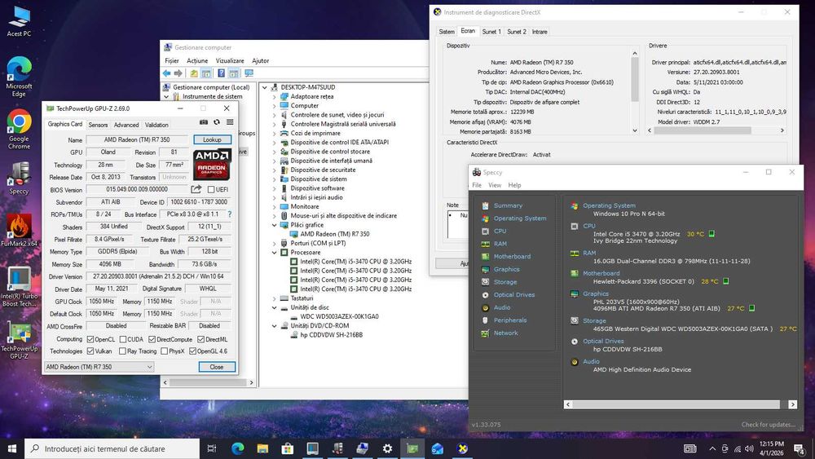The width and height of the screenshot is (815, 459).
Task: Open Settings gear in taskbar
Action: (x=387, y=448)
